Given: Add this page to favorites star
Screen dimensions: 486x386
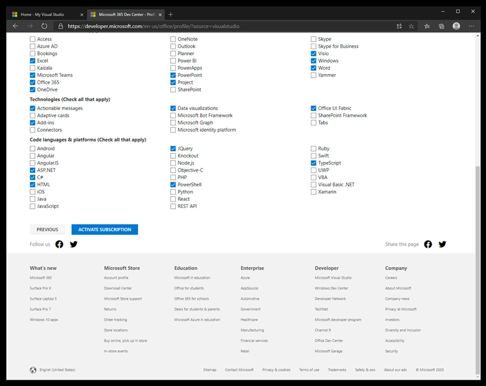Looking at the screenshot, I should [411, 26].
